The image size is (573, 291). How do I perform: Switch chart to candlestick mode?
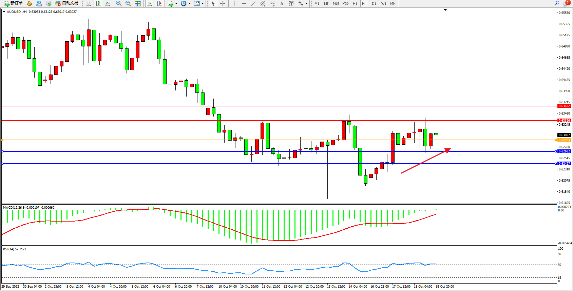click(x=98, y=3)
